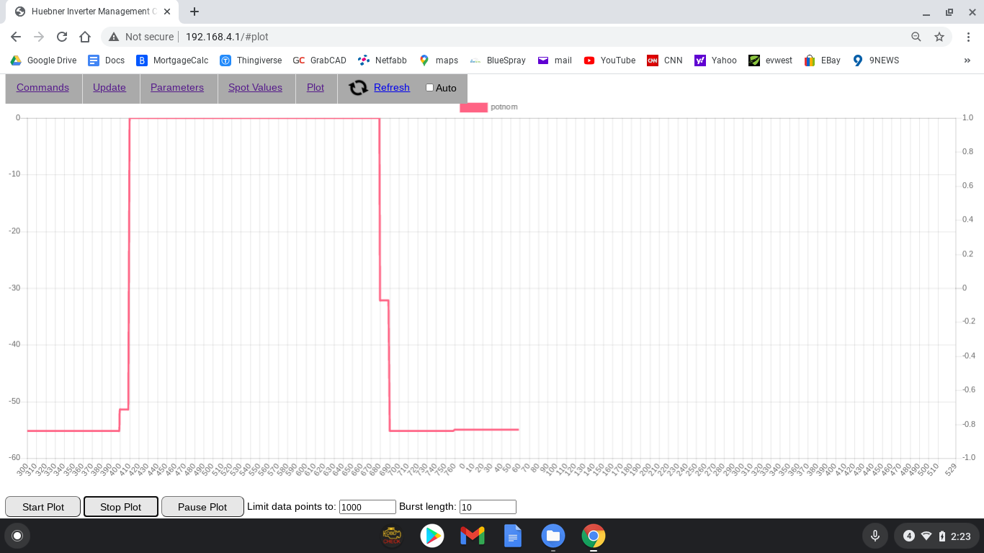984x553 pixels.
Task: Open BlueSpray bookmark
Action: pos(498,60)
